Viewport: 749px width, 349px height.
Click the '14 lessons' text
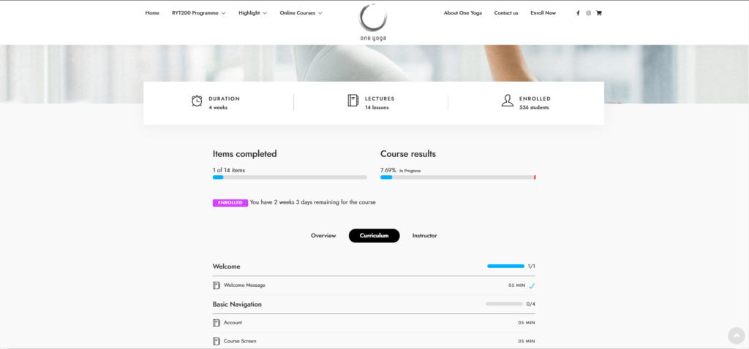point(377,108)
